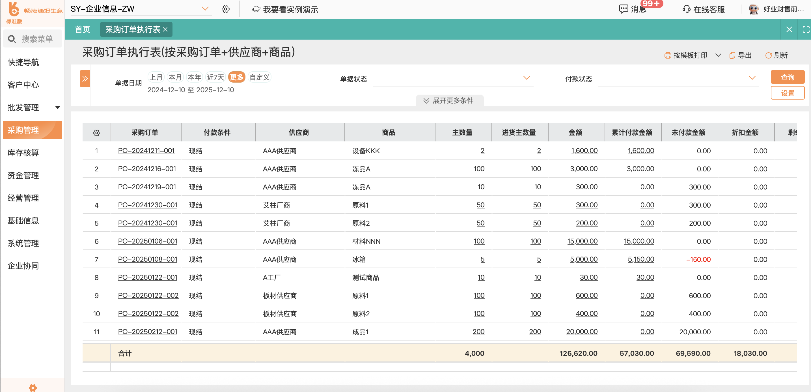
Task: Open purchase order link PO-20250108-001
Action: pyautogui.click(x=147, y=259)
